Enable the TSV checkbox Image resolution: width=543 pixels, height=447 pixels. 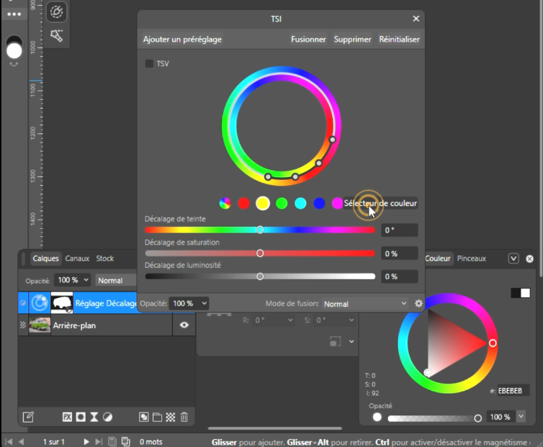point(149,64)
